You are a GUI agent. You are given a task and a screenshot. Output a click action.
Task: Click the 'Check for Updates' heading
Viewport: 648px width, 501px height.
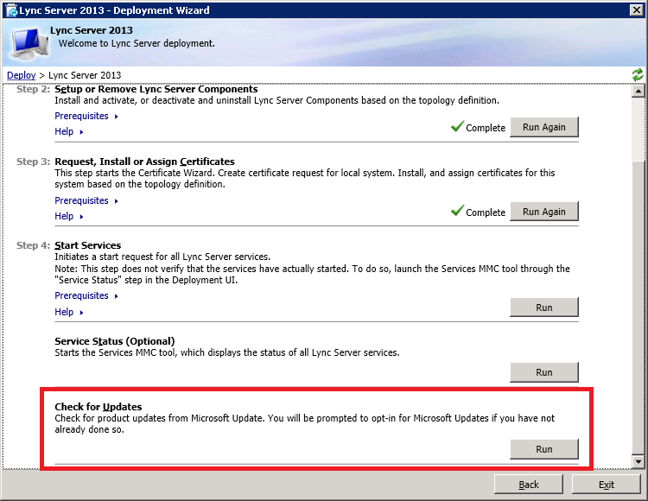point(98,407)
